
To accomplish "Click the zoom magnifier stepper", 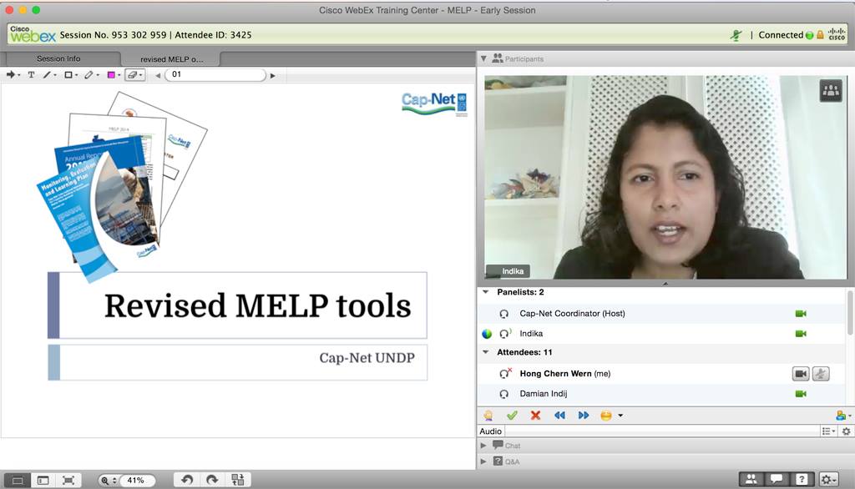I will point(108,481).
